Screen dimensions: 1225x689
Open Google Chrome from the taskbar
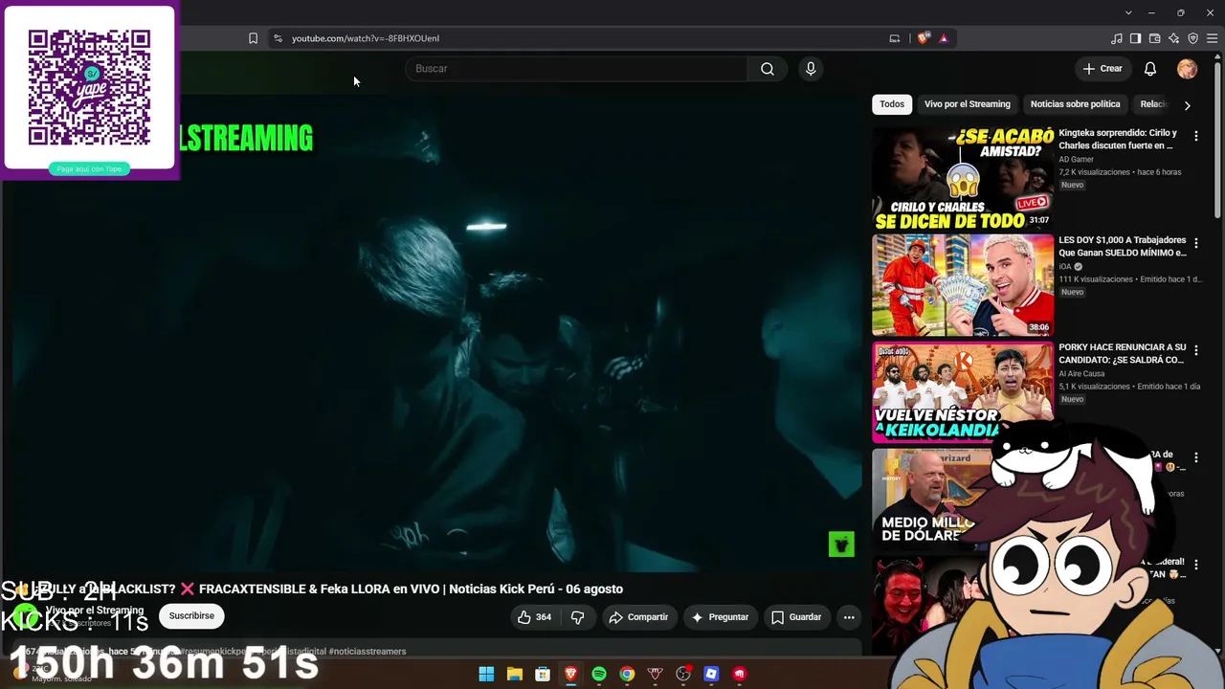[627, 674]
